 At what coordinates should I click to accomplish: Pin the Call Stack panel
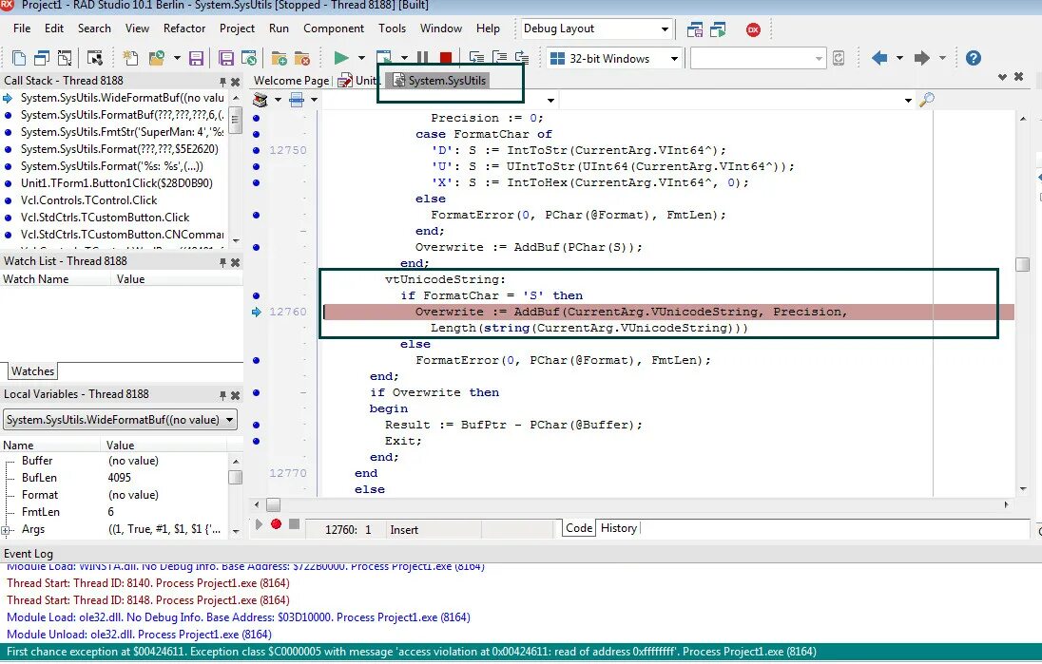click(222, 82)
